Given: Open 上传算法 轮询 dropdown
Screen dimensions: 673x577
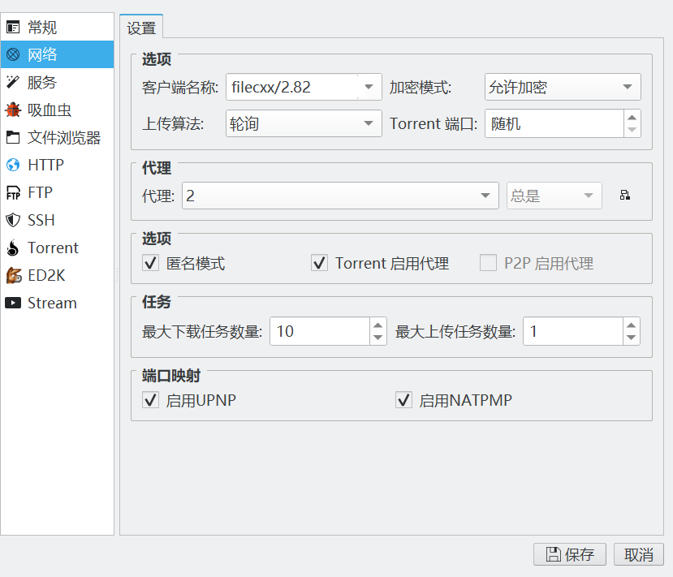Looking at the screenshot, I should [x=304, y=123].
